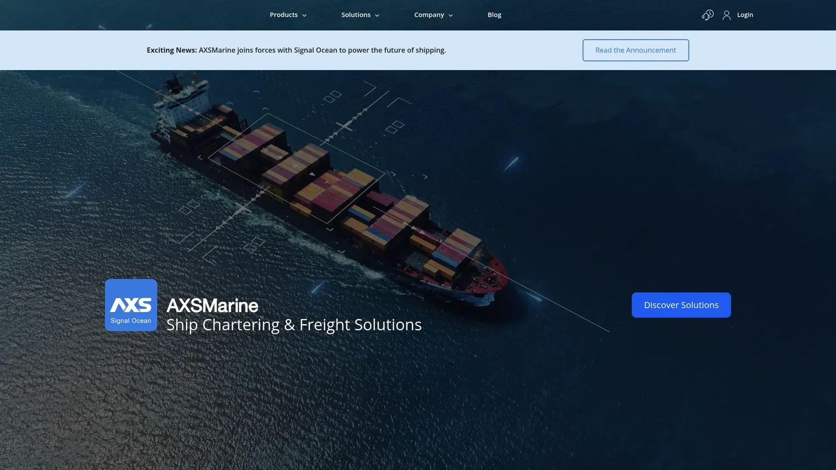
Task: Expand the Company dropdown chevron
Action: tap(451, 15)
